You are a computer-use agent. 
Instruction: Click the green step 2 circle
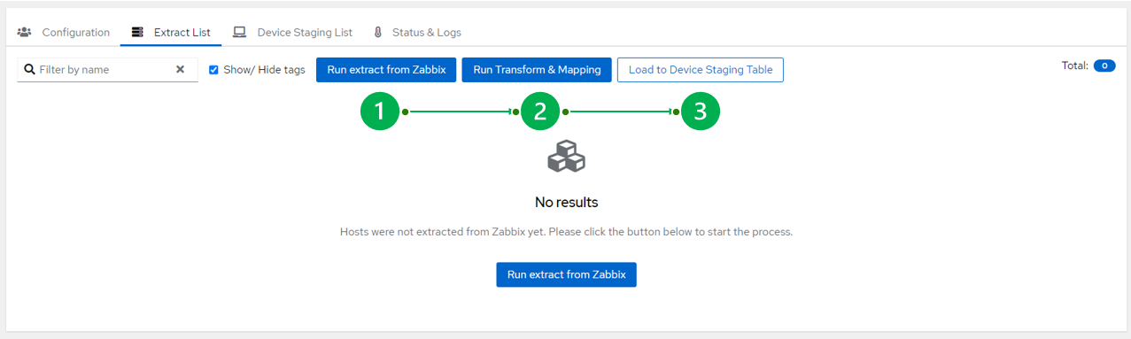point(540,112)
